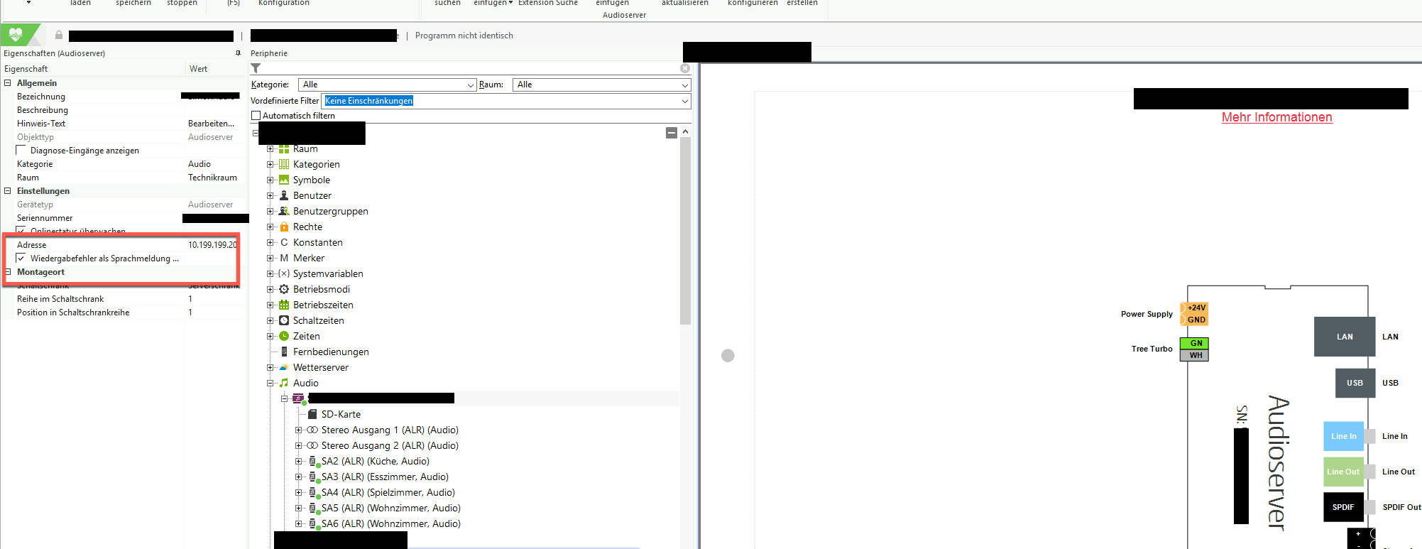This screenshot has height=549, width=1422.
Task: Click the Symbole picture icon in the tree
Action: [284, 180]
